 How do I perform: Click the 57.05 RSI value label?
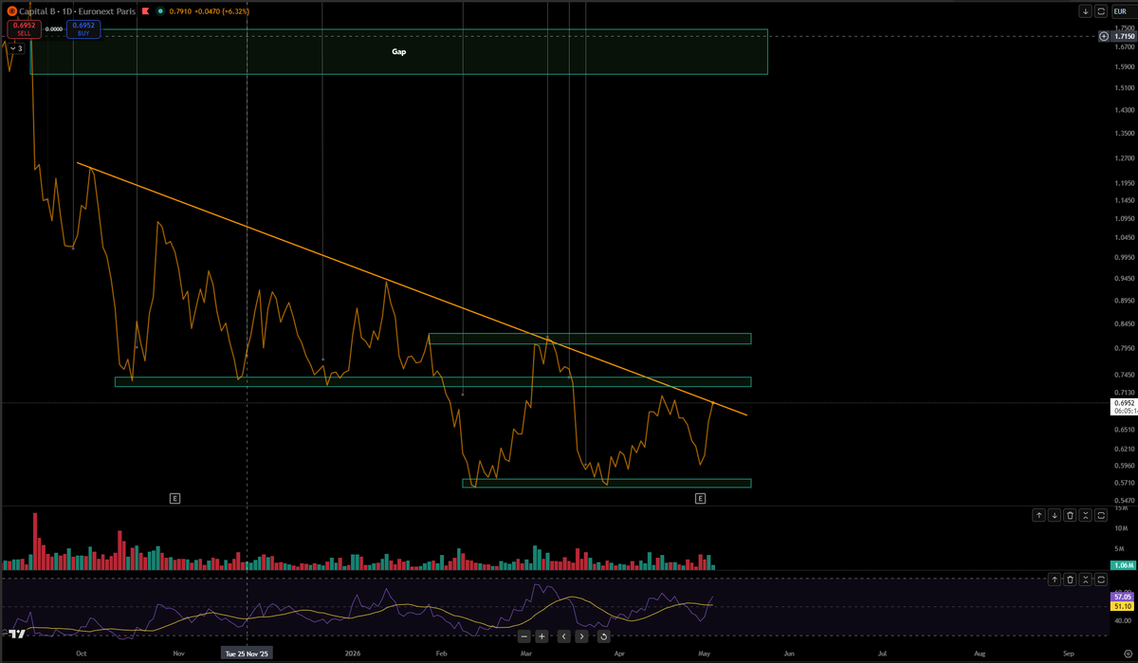[x=1123, y=596]
